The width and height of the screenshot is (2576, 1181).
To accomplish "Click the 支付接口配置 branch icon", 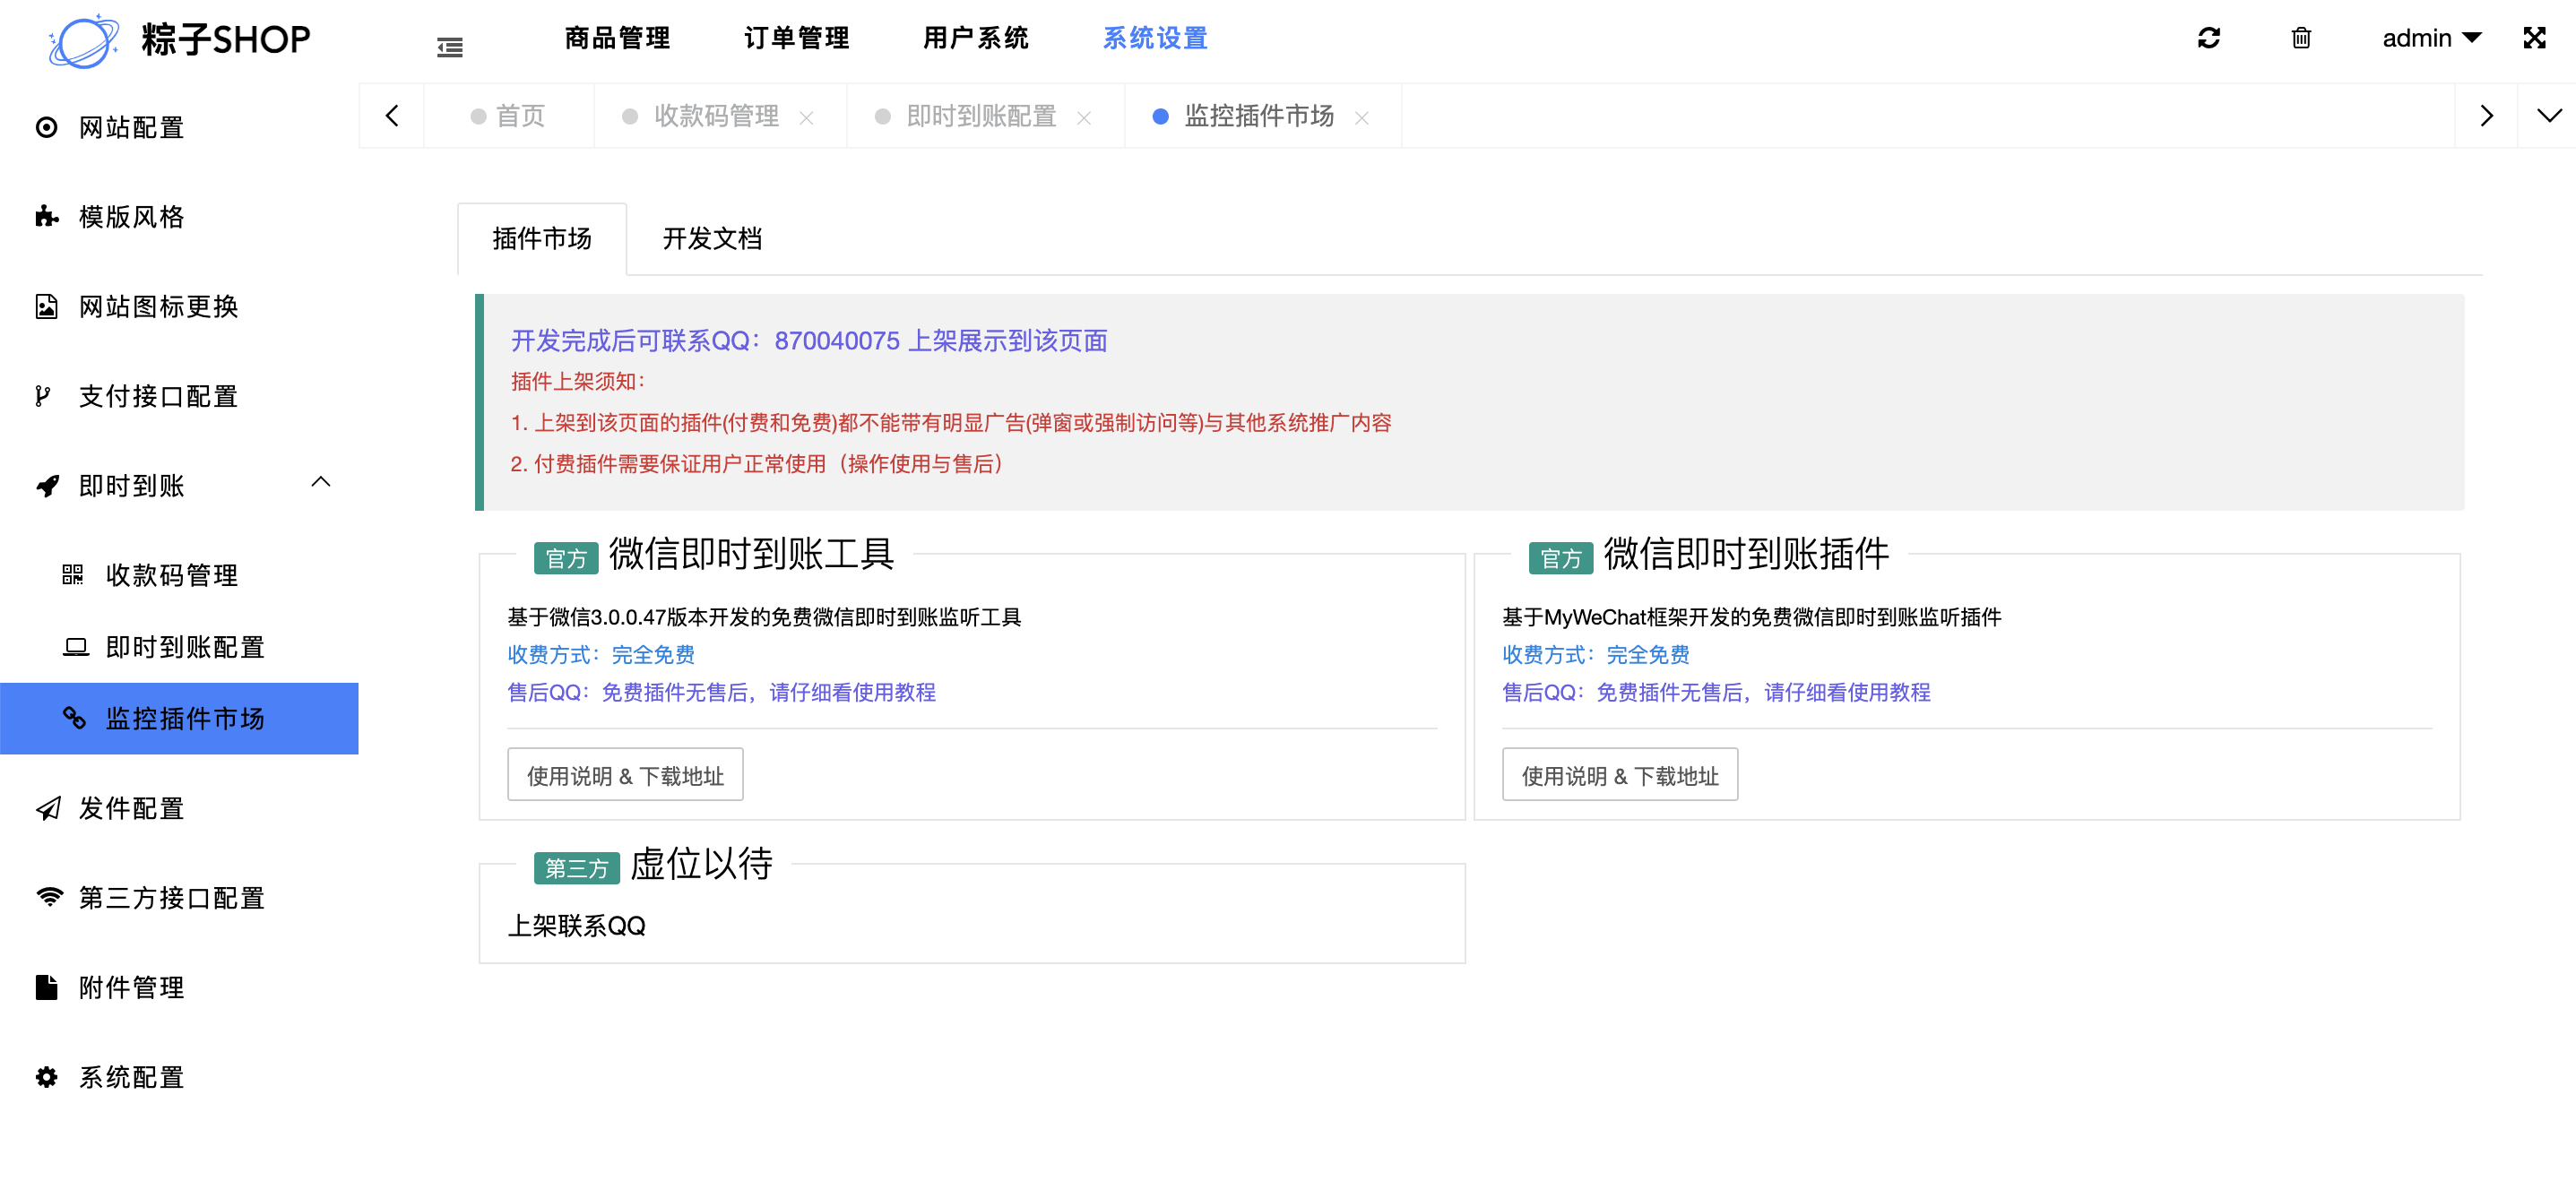I will click(42, 396).
